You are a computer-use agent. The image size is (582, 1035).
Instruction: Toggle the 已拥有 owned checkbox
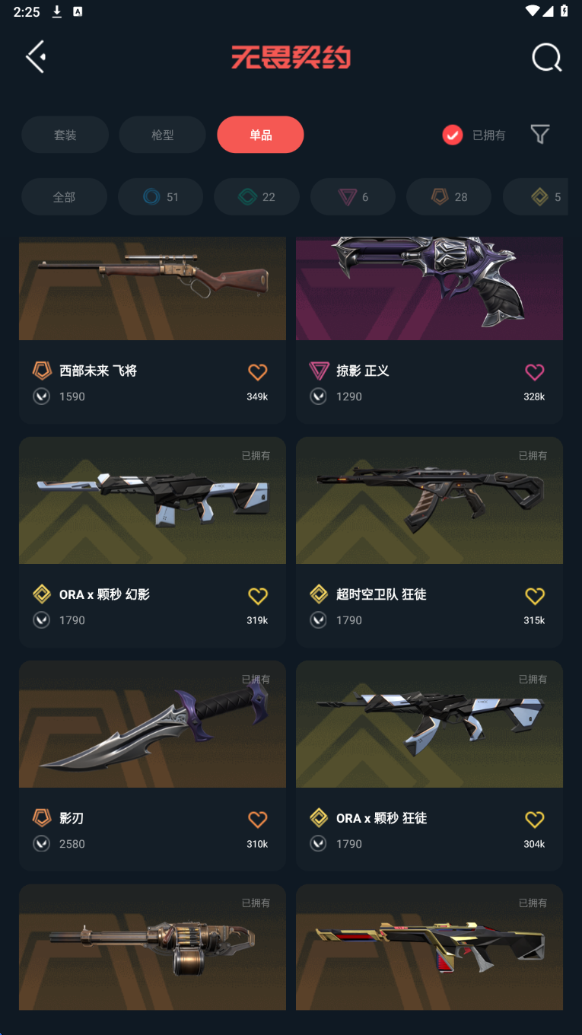(453, 135)
